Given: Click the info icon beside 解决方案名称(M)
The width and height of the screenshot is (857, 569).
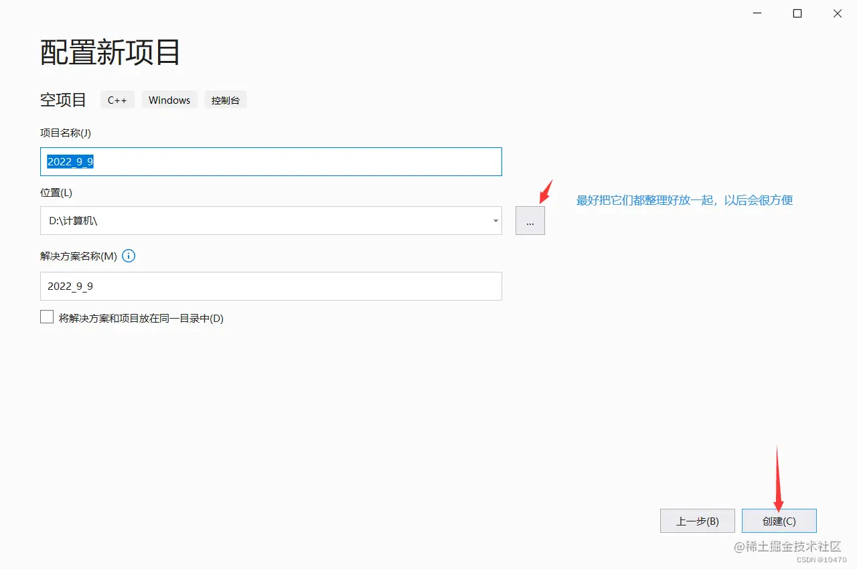Looking at the screenshot, I should click(129, 255).
